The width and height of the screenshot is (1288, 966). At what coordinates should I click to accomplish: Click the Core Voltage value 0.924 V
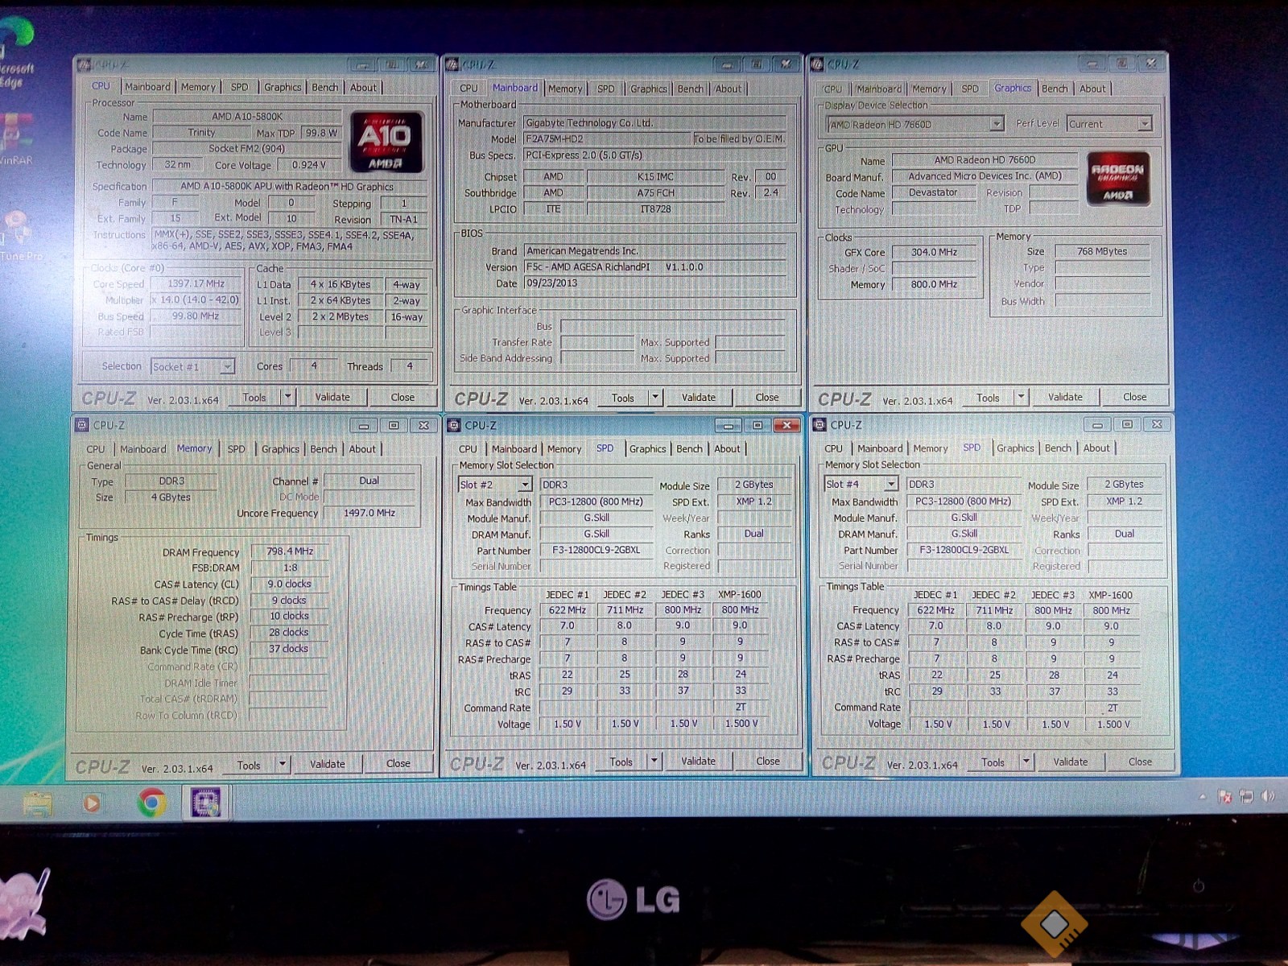[310, 165]
